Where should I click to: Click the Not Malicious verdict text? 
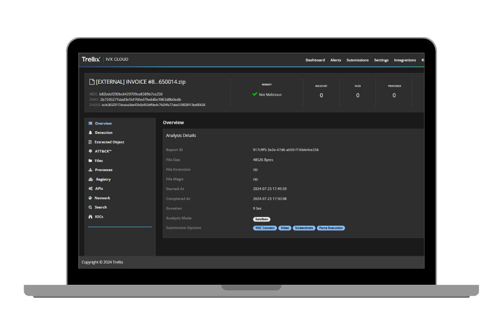coord(270,94)
